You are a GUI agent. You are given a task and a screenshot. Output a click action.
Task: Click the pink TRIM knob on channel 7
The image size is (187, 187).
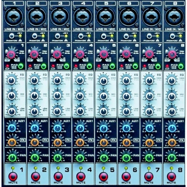coord(149,54)
